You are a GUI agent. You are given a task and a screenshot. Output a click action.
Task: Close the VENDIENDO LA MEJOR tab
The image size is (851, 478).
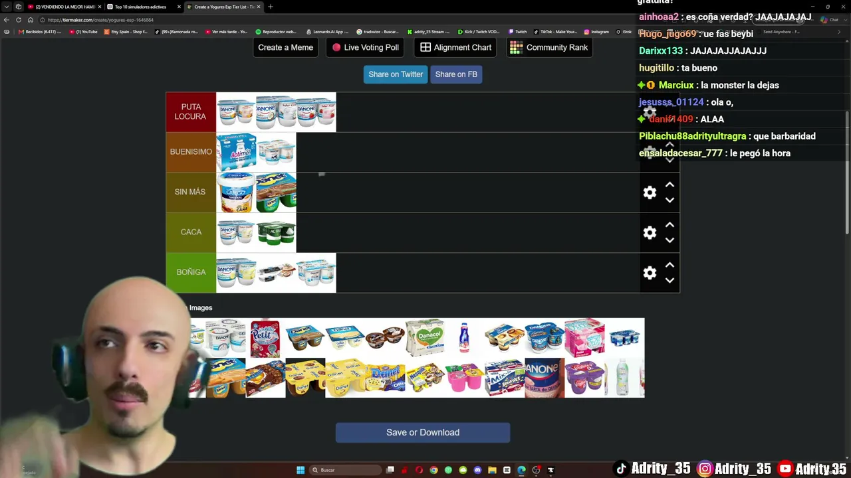[x=100, y=7]
